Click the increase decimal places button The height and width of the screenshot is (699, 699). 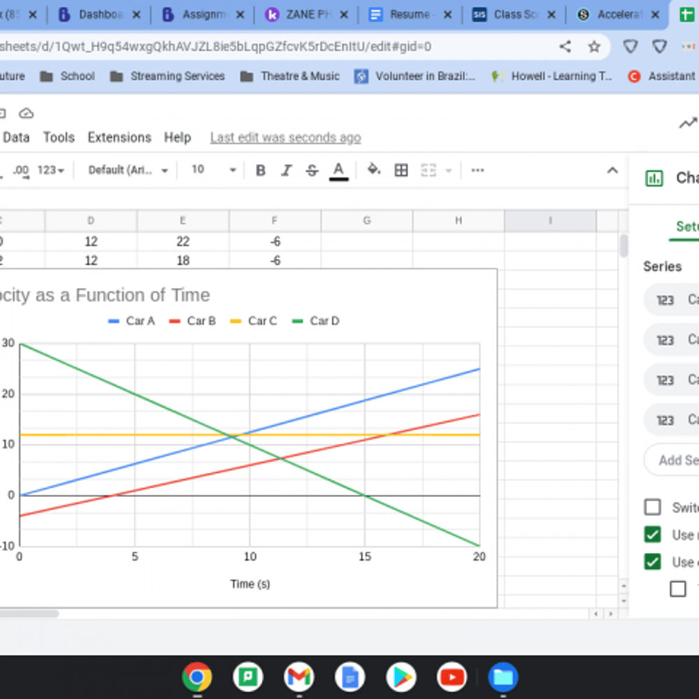(x=21, y=171)
